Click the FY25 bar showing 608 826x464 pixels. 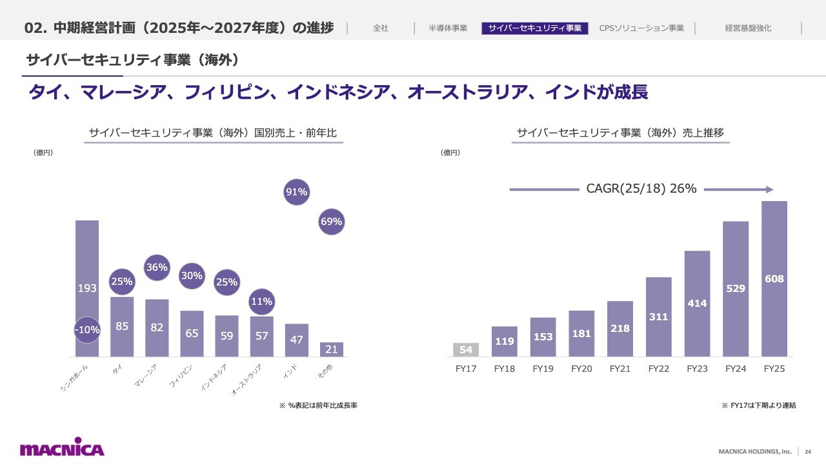(x=774, y=279)
